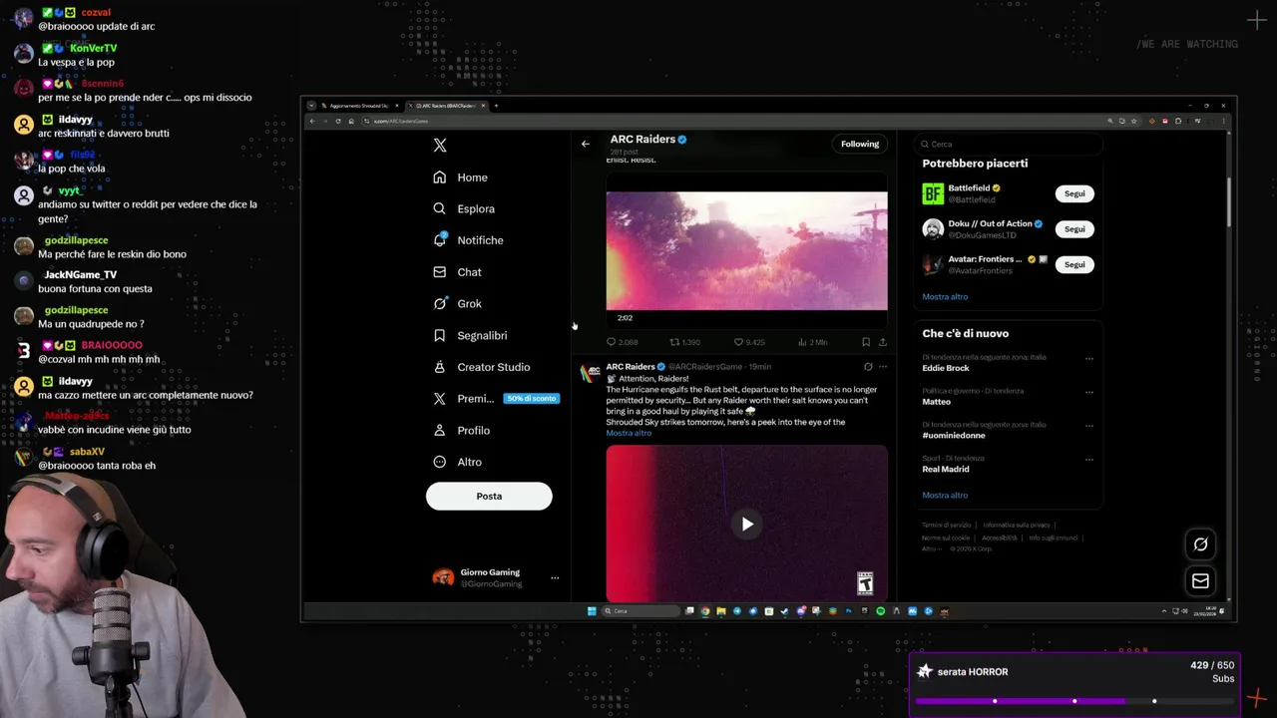Open Matteo trending topic
Viewport: 1277px width, 718px height.
pyautogui.click(x=936, y=402)
